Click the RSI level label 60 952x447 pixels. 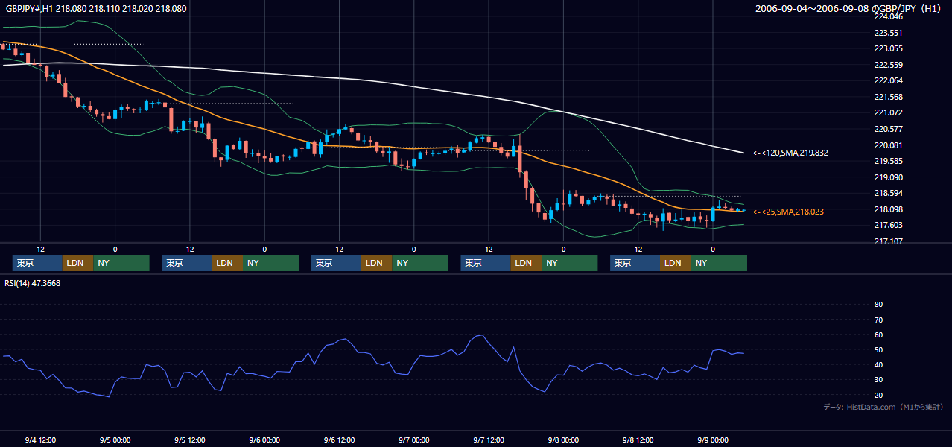point(878,335)
